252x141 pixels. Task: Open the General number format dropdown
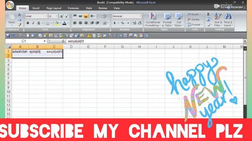[140, 16]
